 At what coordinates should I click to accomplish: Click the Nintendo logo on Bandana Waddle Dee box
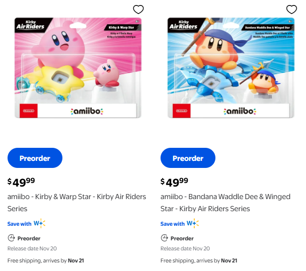pos(181,111)
